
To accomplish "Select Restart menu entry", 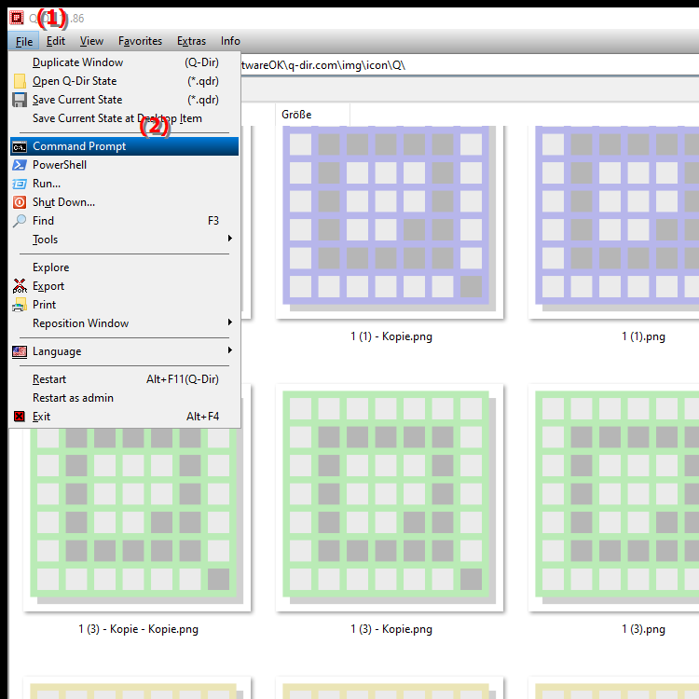I will tap(124, 379).
